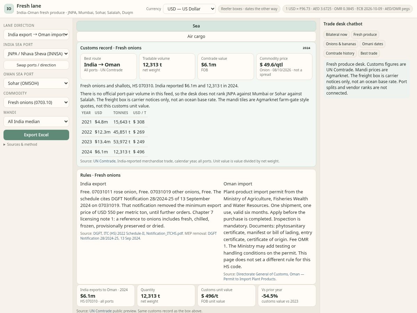The width and height of the screenshot is (417, 313).
Task: Select the Comtrade history chip
Action: [x=340, y=53]
